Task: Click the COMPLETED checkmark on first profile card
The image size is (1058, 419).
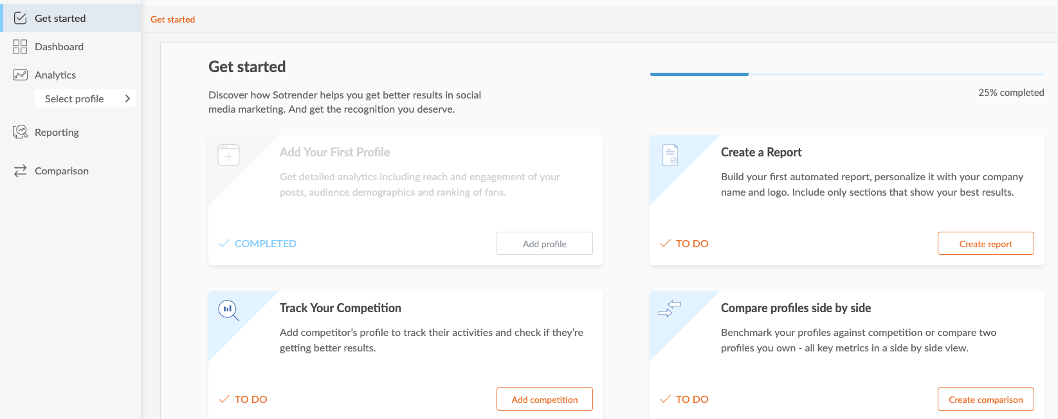Action: (224, 243)
